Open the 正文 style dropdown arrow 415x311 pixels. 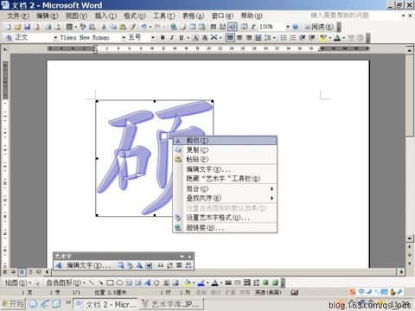tap(55, 38)
